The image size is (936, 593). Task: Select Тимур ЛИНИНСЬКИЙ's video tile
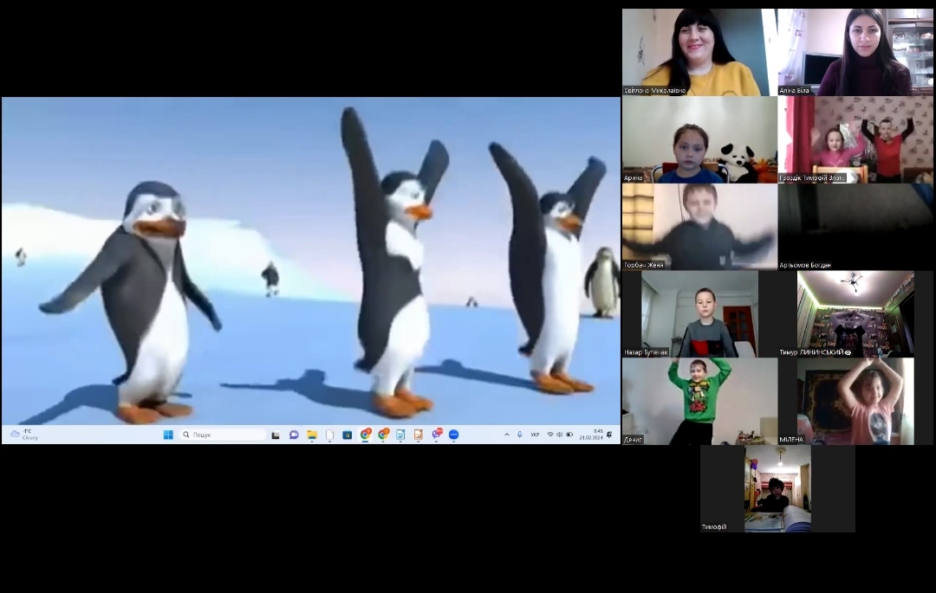[855, 314]
